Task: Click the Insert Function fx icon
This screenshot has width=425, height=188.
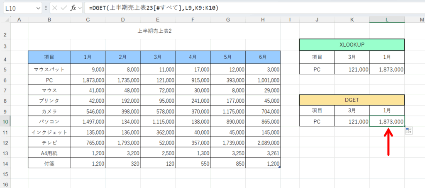Action: tap(73, 8)
